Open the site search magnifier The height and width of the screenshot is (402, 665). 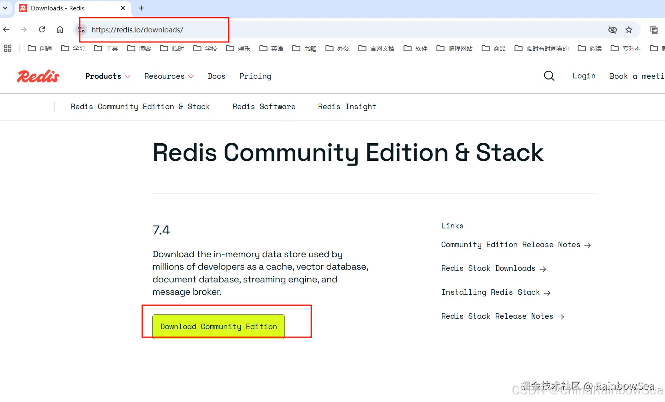coord(549,76)
